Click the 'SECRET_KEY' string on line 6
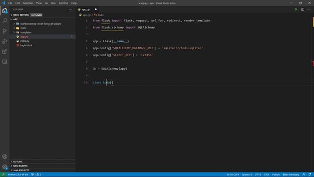 point(122,55)
